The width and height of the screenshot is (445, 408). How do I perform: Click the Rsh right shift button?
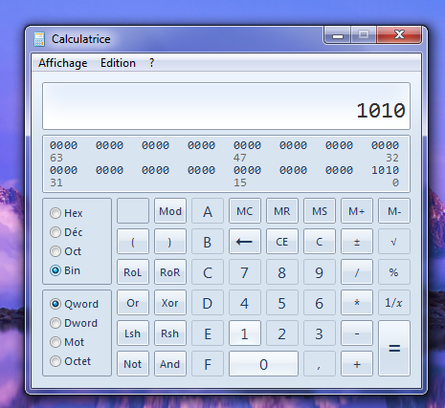point(170,333)
